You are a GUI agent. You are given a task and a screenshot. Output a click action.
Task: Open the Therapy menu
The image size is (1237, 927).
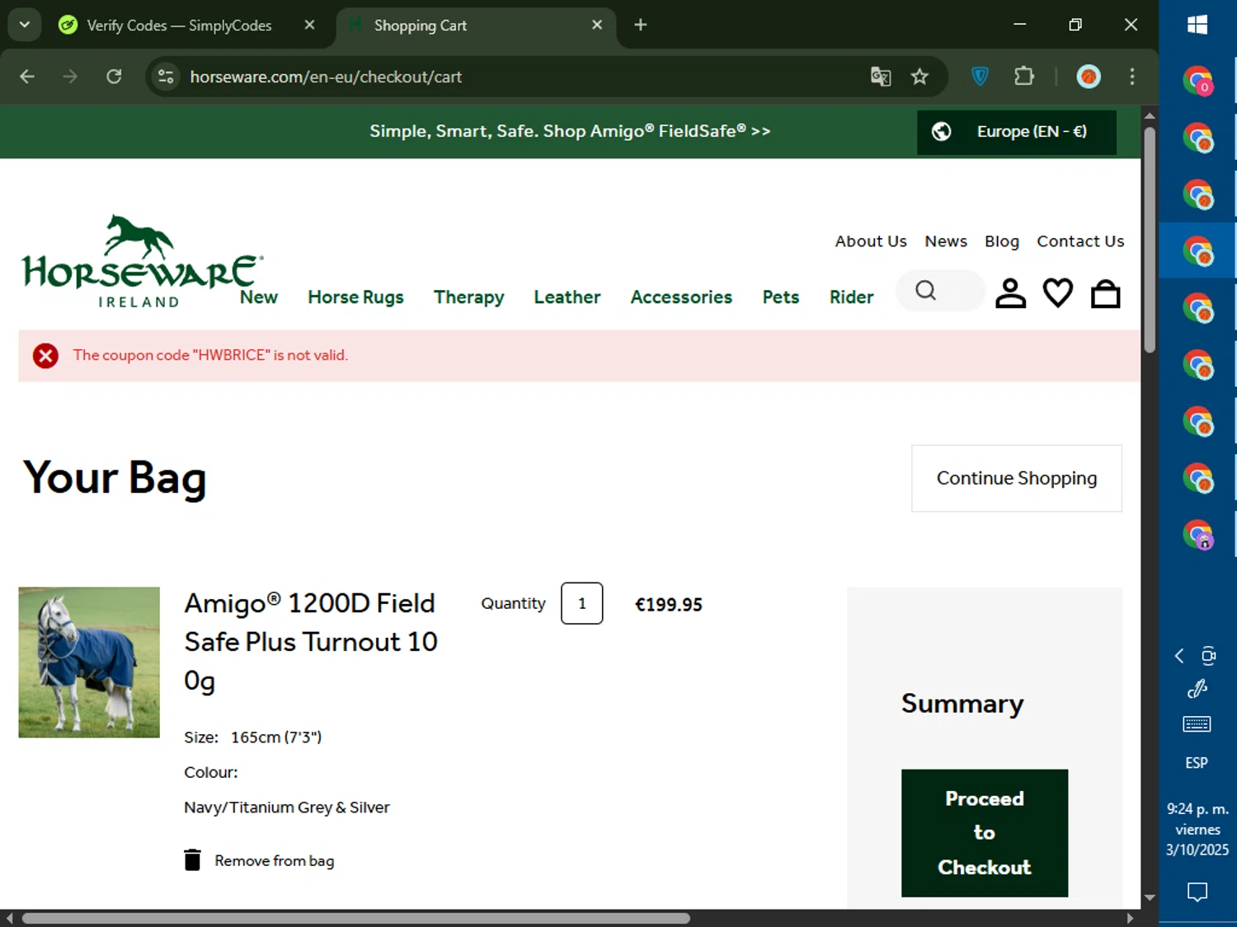[468, 297]
